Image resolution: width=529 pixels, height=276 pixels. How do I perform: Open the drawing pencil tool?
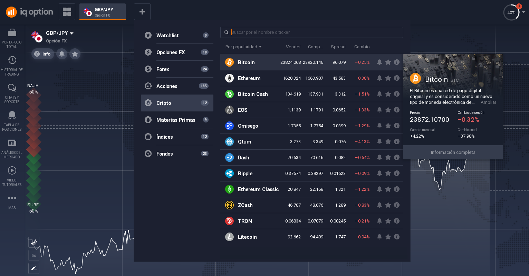[33, 268]
